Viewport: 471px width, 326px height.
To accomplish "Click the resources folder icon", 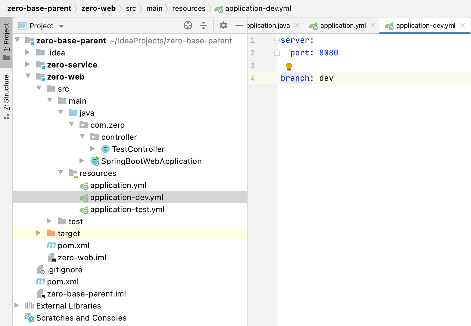I will point(73,173).
